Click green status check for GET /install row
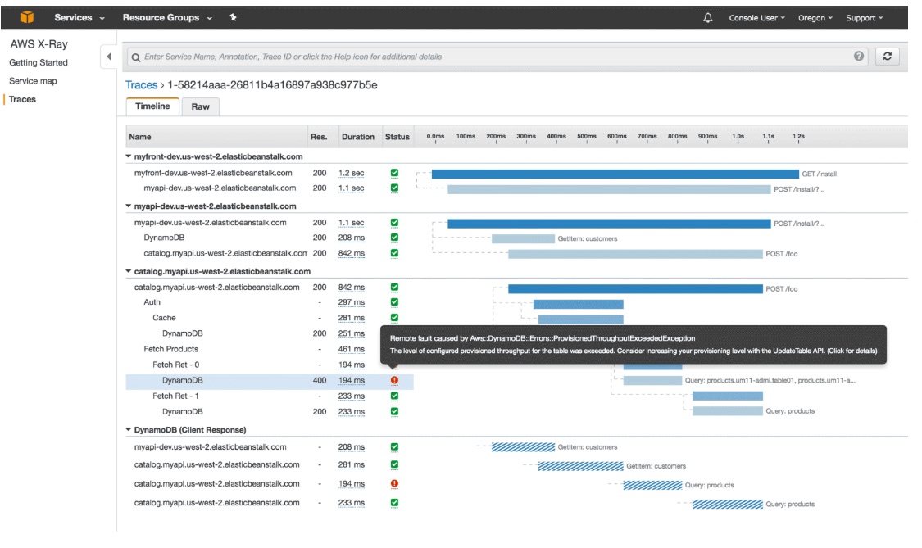This screenshot has height=548, width=922. (x=394, y=173)
